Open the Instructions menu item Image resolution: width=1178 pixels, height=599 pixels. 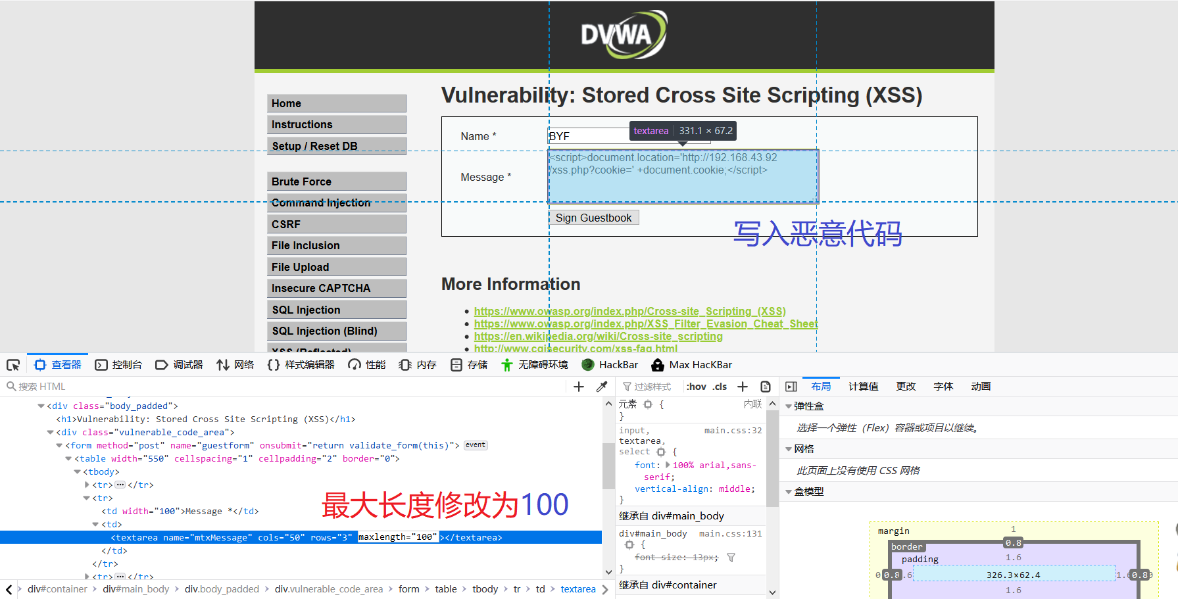(337, 124)
